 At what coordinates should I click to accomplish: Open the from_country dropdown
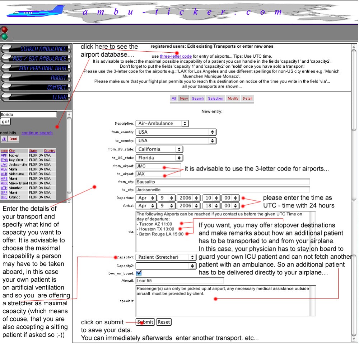[176, 132]
